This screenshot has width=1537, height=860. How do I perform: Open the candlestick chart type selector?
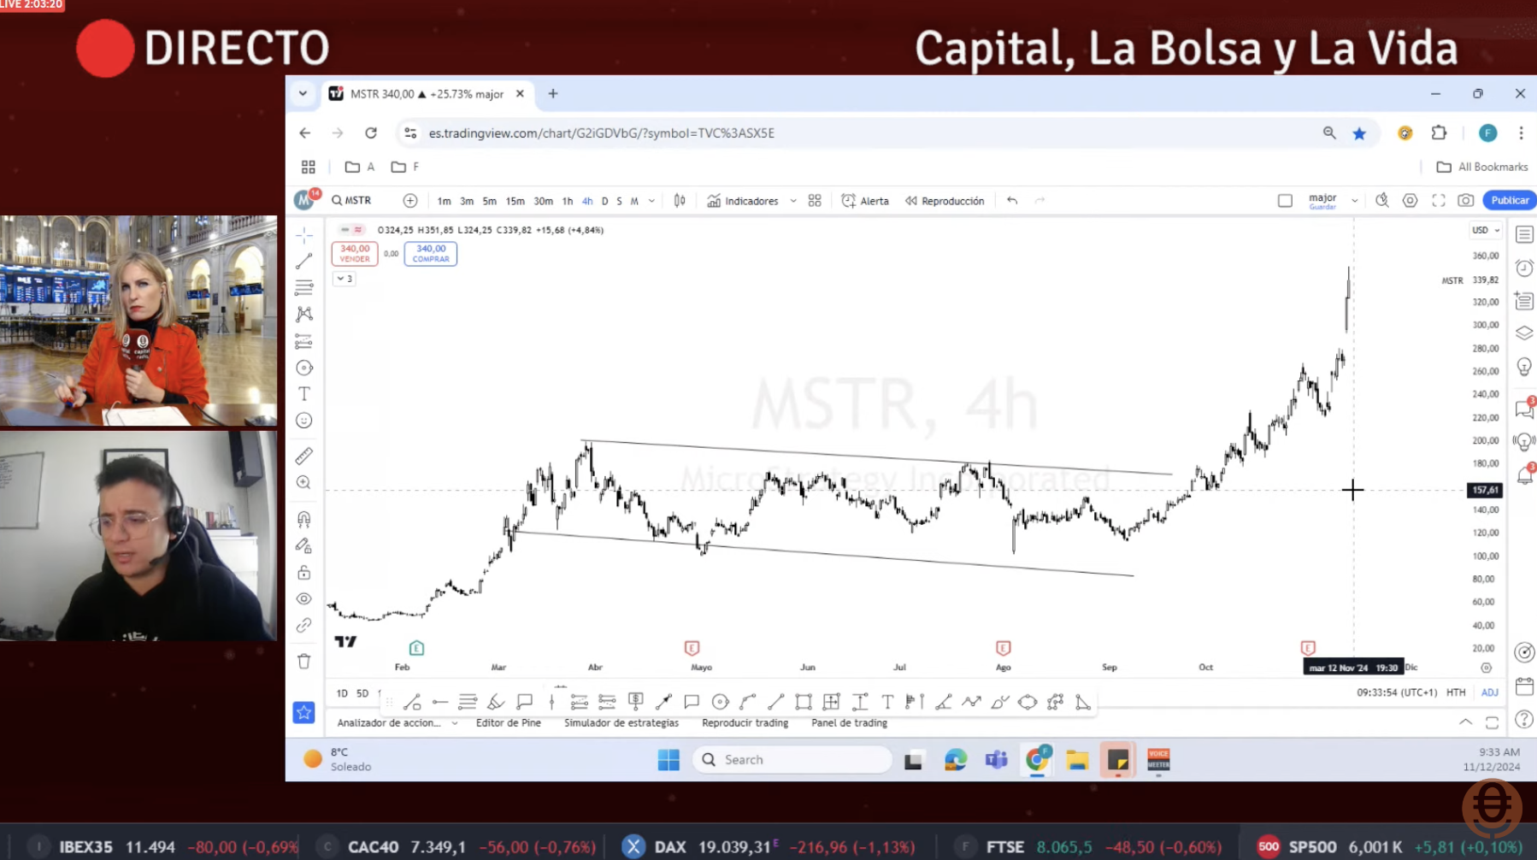[x=680, y=200]
